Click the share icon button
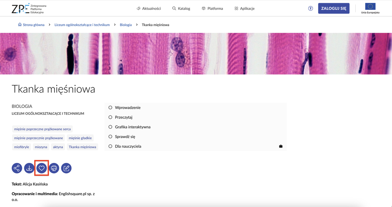Image resolution: width=392 pixels, height=207 pixels. [17, 168]
